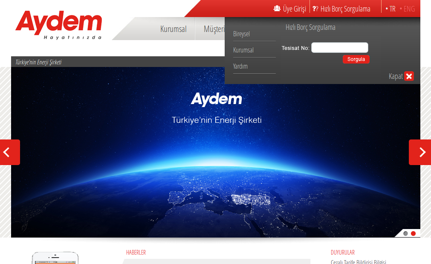431x264 pixels.
Task: Select Bireysel in the dropdown panel
Action: click(241, 34)
